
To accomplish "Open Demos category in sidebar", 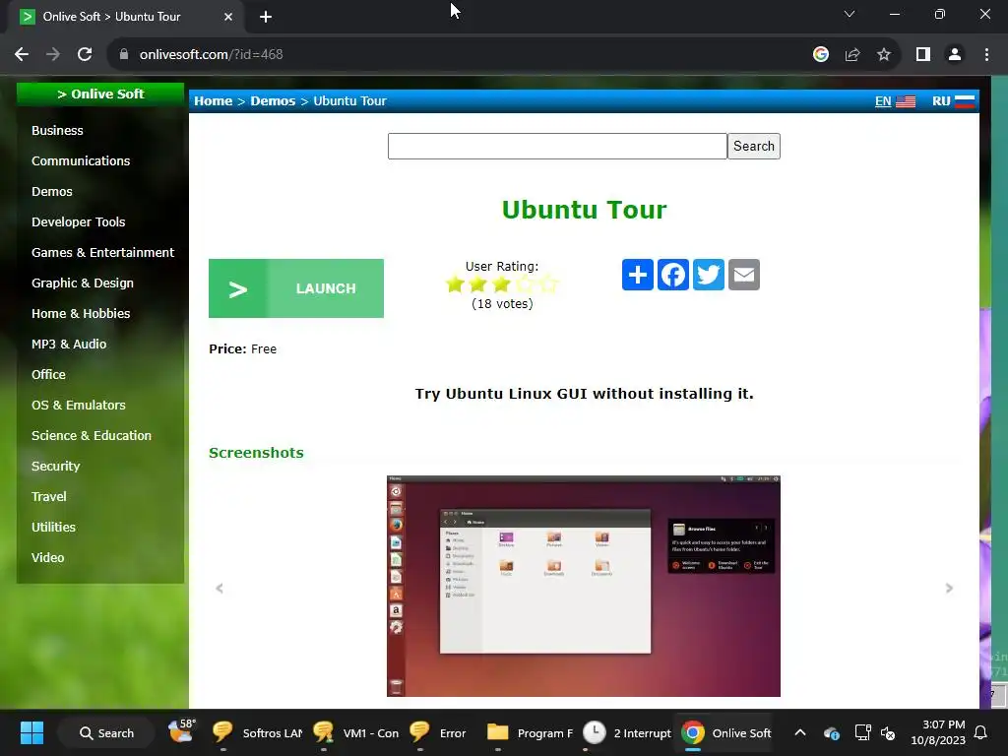I will (52, 192).
